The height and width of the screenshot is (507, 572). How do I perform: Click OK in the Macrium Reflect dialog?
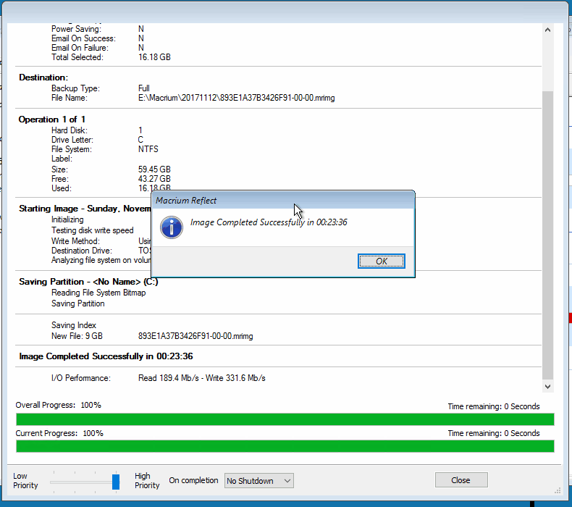pos(381,261)
